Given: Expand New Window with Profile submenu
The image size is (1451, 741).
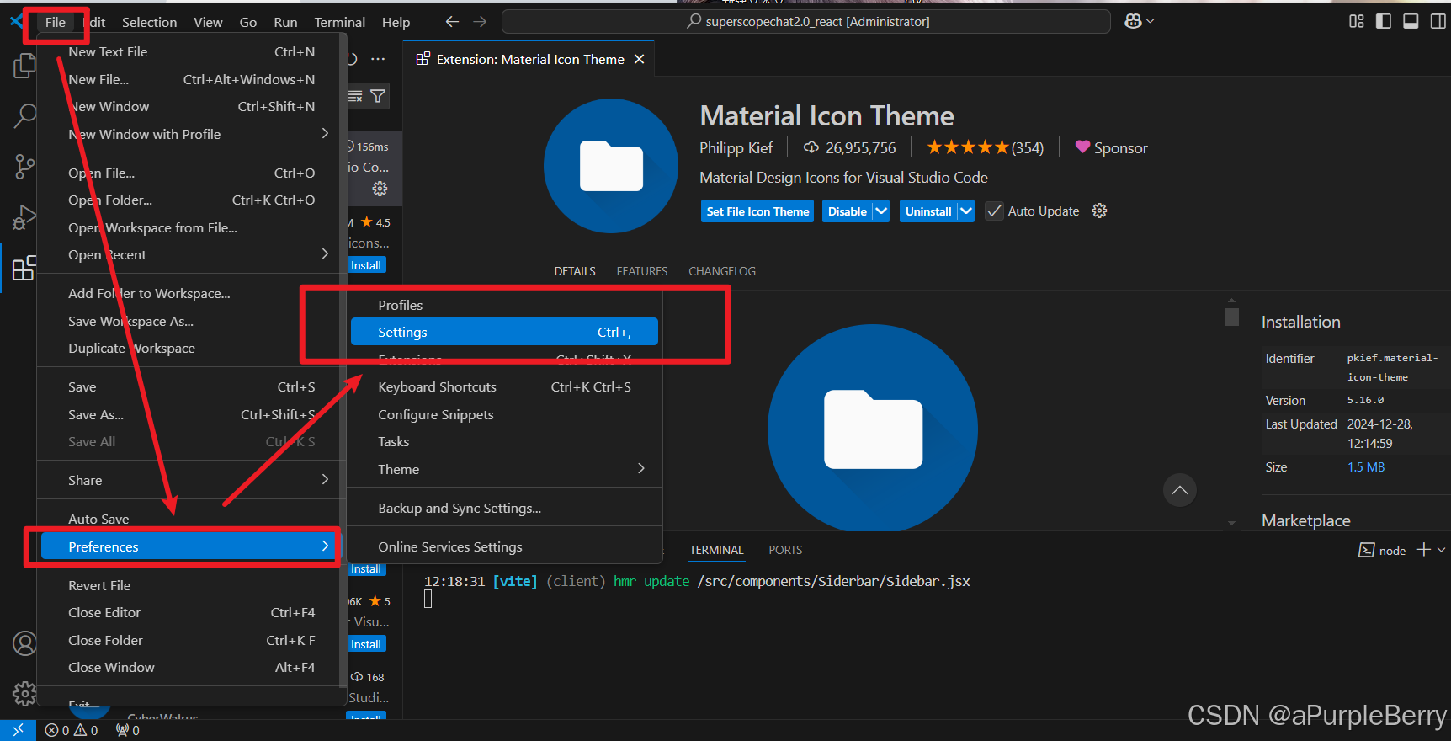Looking at the screenshot, I should pos(191,134).
